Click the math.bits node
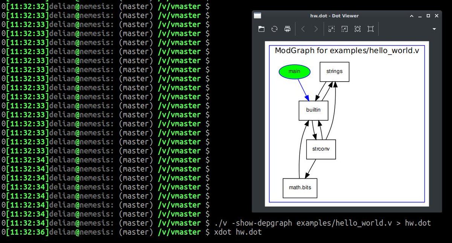This screenshot has height=243, width=452. pos(300,188)
